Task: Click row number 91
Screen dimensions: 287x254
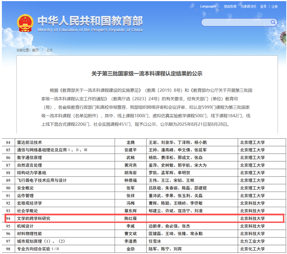Action: [x=8, y=196]
